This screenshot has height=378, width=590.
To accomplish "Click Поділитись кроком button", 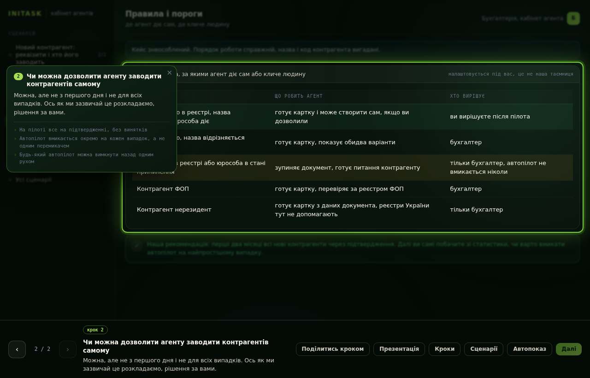I will (333, 349).
